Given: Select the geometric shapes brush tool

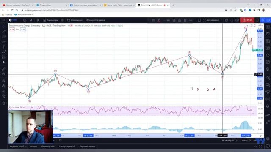Looking at the screenshot, I should [4, 42].
